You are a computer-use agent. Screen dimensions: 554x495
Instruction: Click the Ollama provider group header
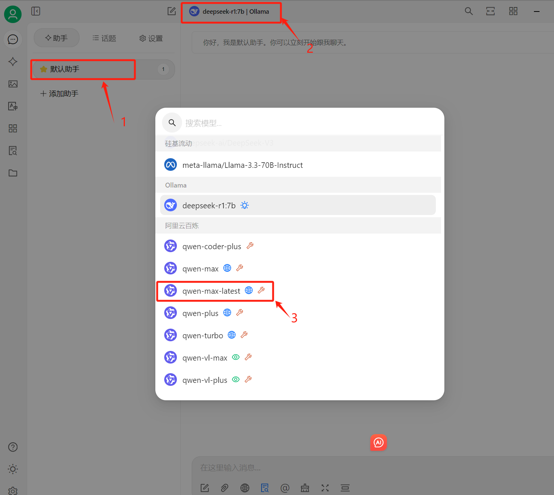(x=298, y=185)
